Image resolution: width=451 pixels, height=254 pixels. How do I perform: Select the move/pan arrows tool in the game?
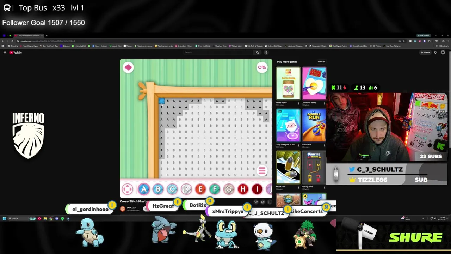tap(128, 189)
